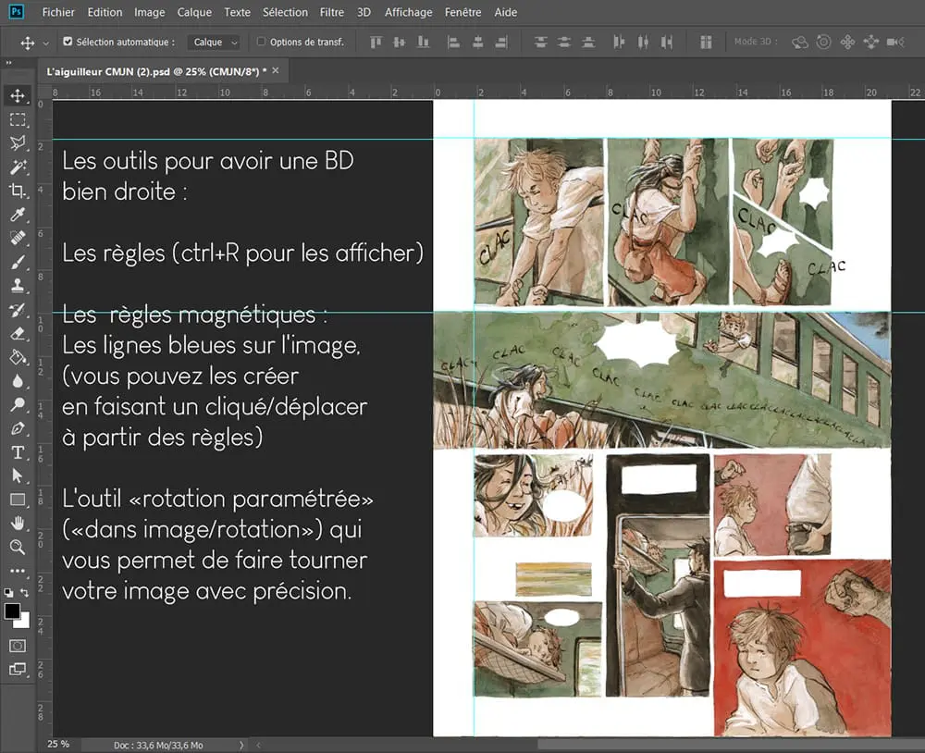Open the Image menu
Image resolution: width=925 pixels, height=753 pixels.
tap(149, 12)
